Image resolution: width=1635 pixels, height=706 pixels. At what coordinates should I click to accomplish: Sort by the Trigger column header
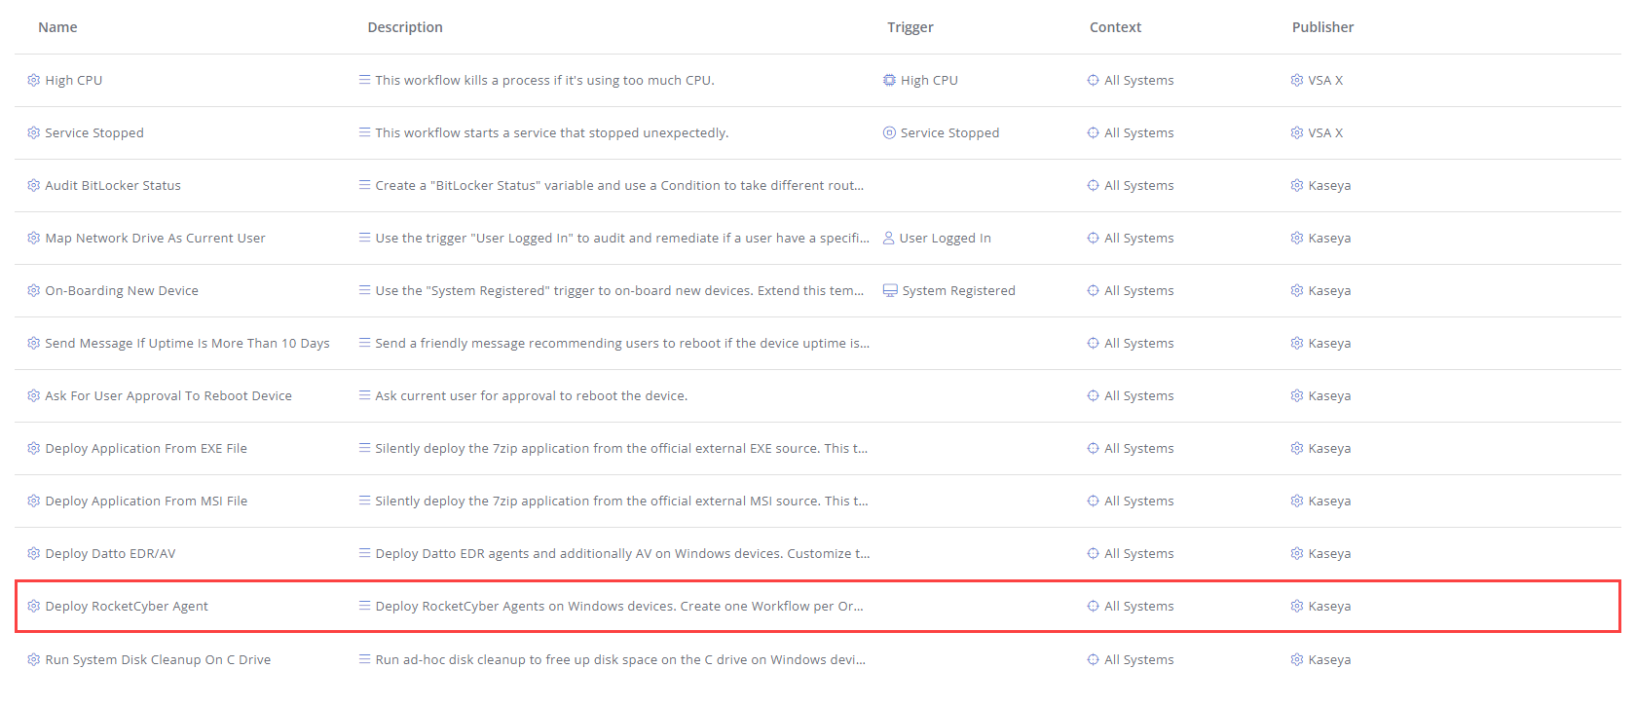pyautogui.click(x=910, y=27)
